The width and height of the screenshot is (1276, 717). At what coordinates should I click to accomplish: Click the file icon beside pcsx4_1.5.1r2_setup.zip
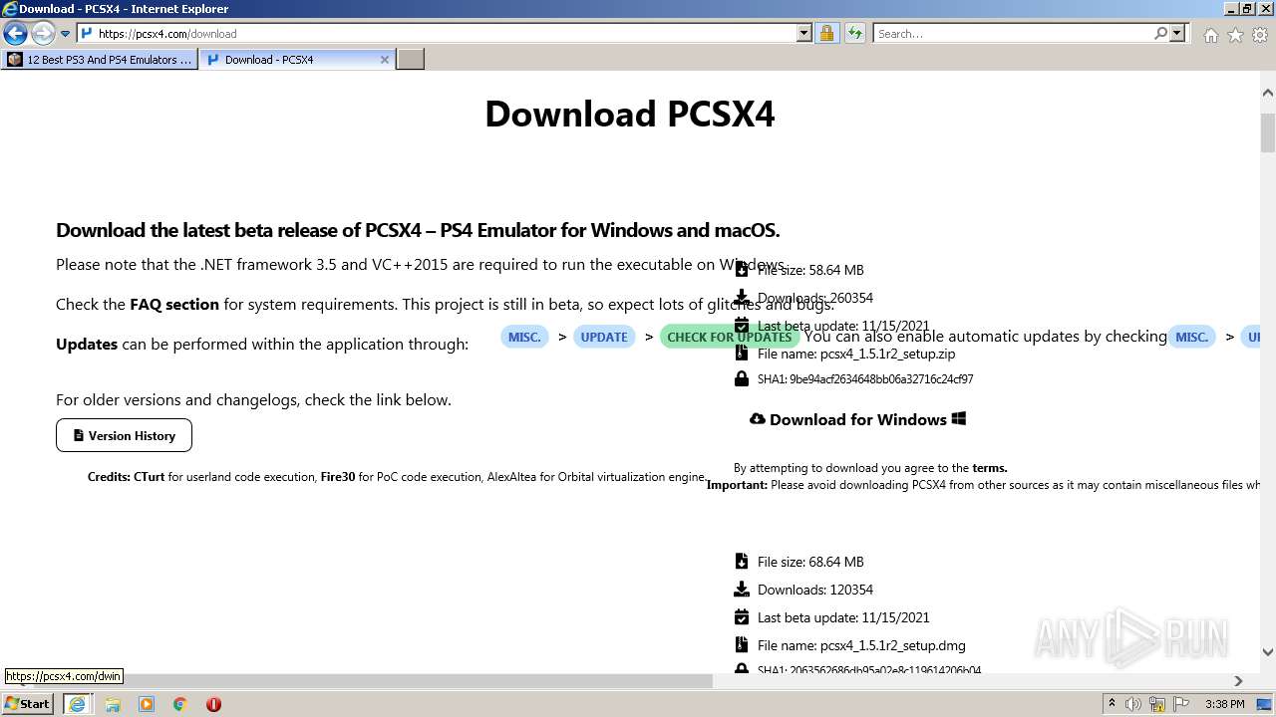tap(741, 353)
